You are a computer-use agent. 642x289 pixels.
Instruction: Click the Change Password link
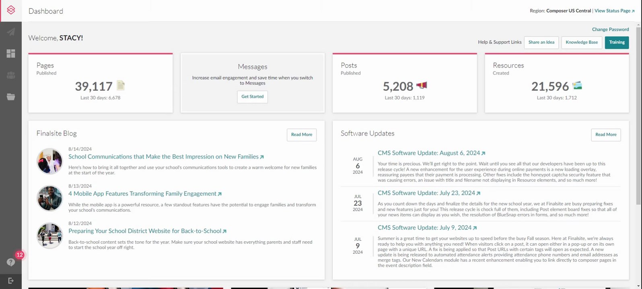tap(610, 29)
